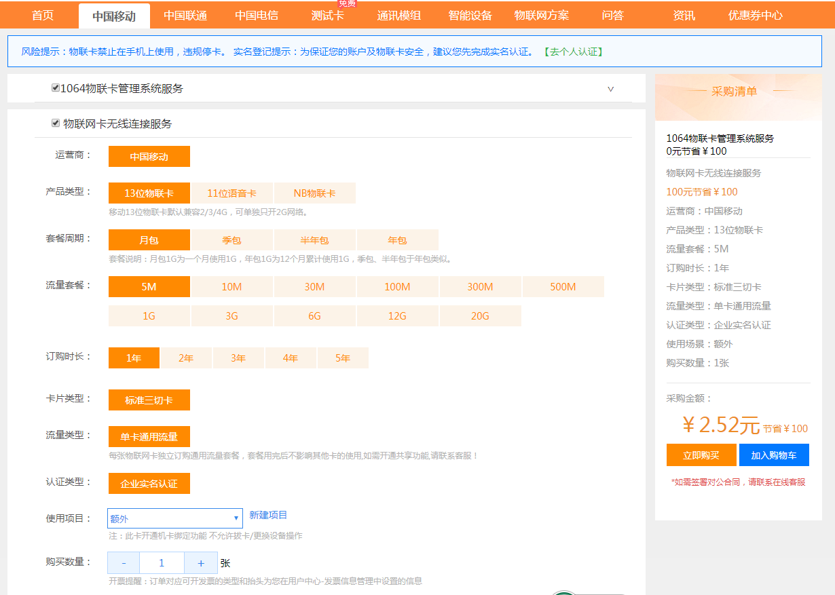The width and height of the screenshot is (835, 595).
Task: Pick the 3年 subscription duration
Action: tap(238, 358)
